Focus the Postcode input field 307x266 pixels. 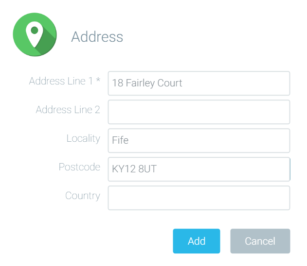point(199,169)
